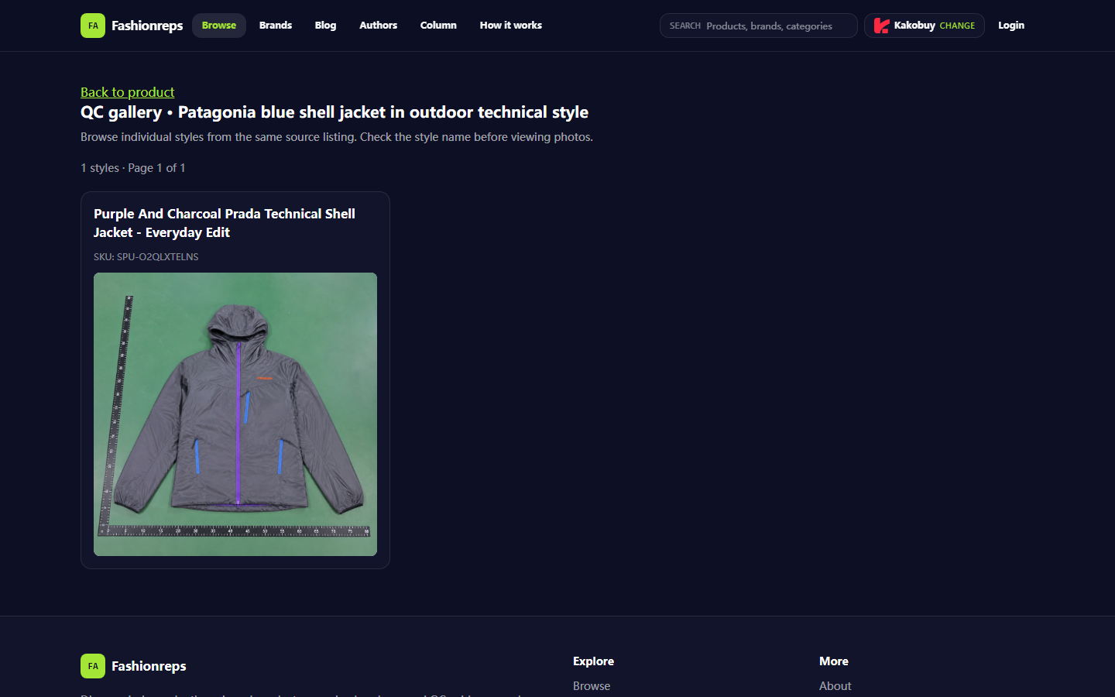The image size is (1115, 697).
Task: Click the More footer heading
Action: (x=834, y=661)
